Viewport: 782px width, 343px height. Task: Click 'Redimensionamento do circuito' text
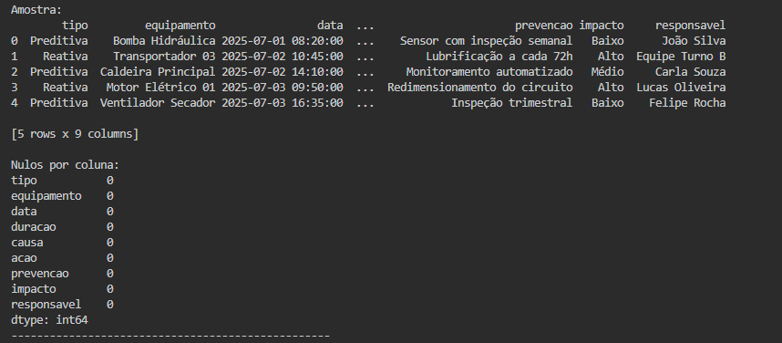(479, 88)
